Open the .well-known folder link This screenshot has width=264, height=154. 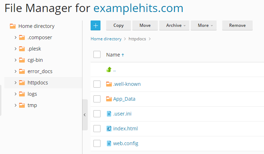(127, 84)
